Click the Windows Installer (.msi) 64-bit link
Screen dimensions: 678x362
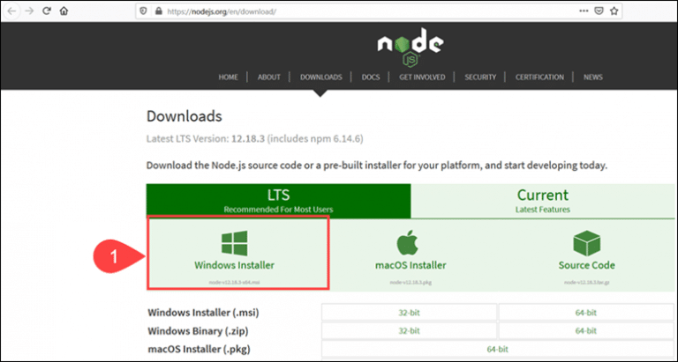tap(586, 313)
